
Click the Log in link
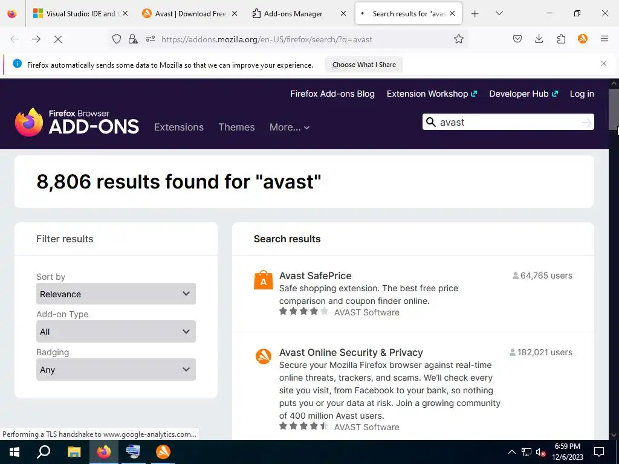pyautogui.click(x=582, y=94)
